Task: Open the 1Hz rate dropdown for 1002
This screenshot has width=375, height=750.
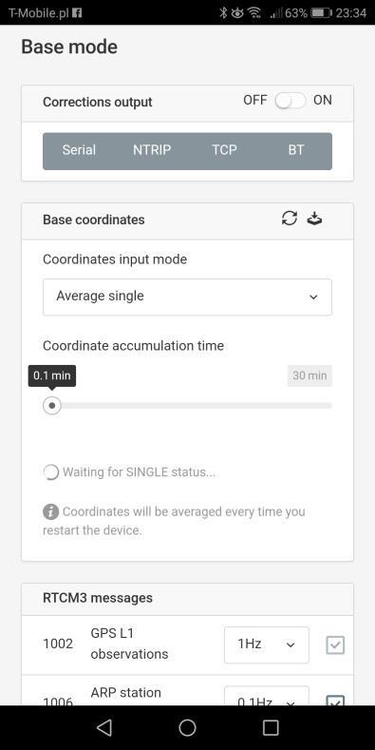Action: [267, 644]
